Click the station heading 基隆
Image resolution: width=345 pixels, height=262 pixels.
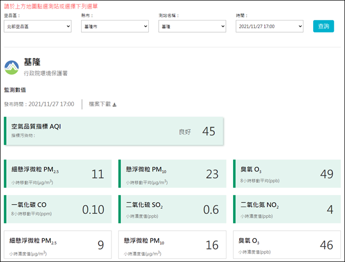(x=32, y=62)
